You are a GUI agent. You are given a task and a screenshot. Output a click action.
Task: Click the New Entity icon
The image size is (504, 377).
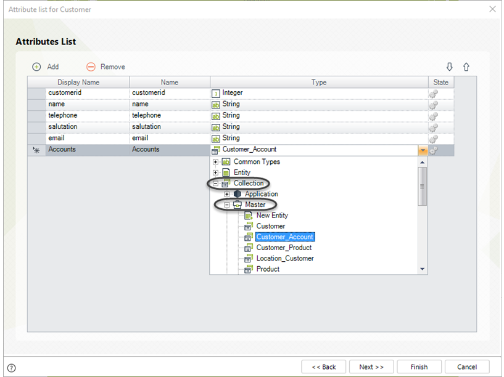[x=249, y=215]
